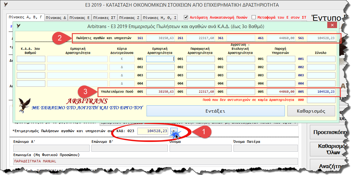351x175 pixels.
Task: Click field 023 showing 104528,23 in the main window
Action: [153, 131]
